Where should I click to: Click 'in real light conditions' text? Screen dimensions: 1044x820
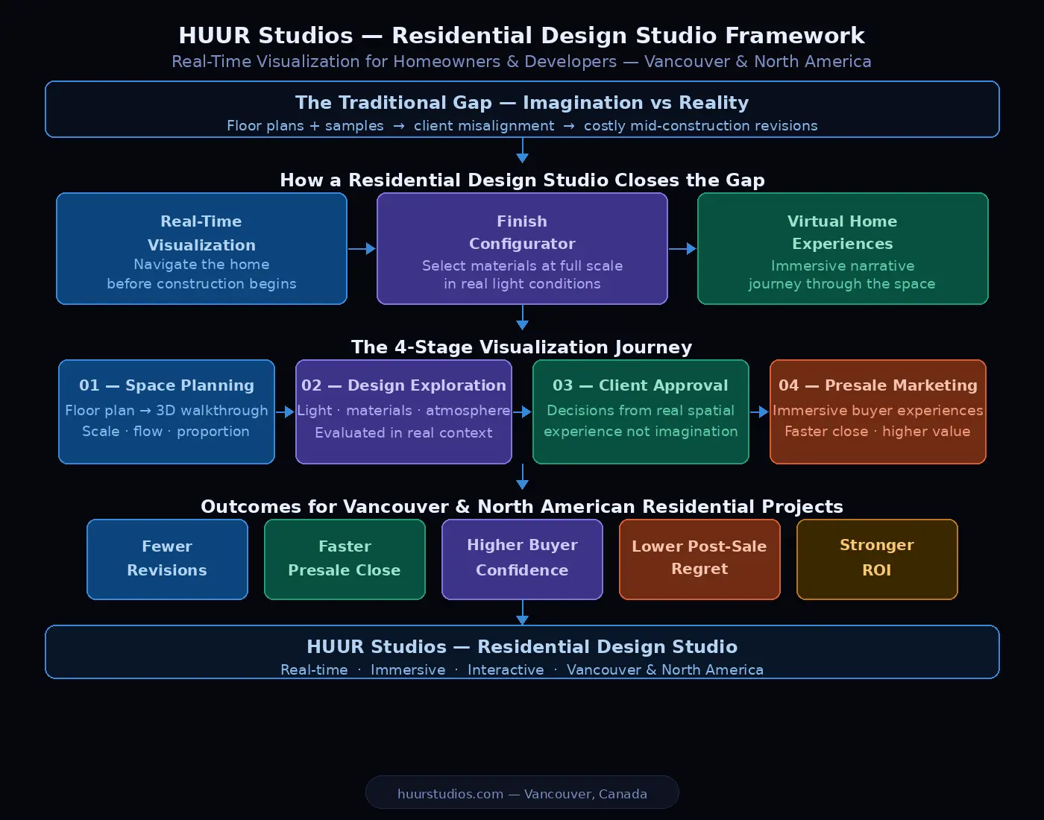click(x=522, y=283)
